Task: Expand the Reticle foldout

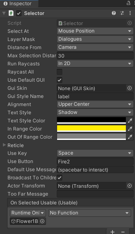Action: 4,145
